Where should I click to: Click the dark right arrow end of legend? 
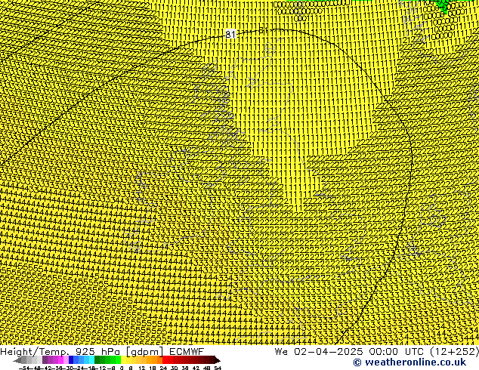tap(218, 360)
